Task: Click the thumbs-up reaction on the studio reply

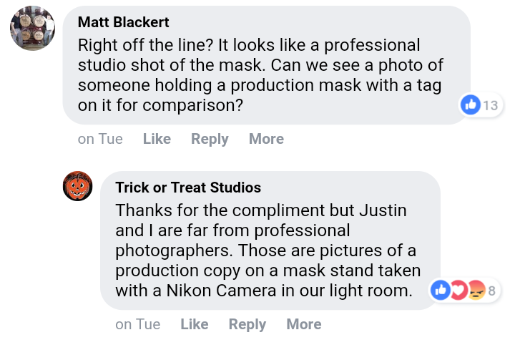Action: [x=441, y=290]
